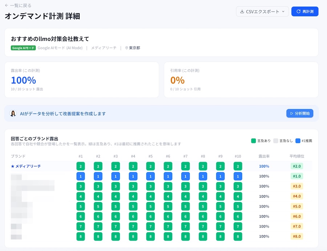Image resolution: width=327 pixels, height=251 pixels.
Task: Click rank 6 cell under #7
Action: 185,217
